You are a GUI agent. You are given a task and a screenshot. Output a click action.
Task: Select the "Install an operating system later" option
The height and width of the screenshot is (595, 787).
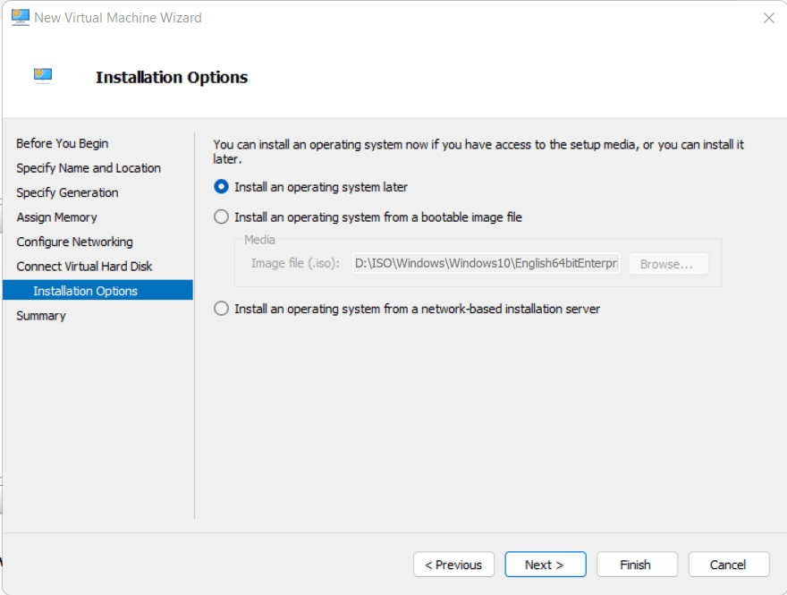pos(221,187)
